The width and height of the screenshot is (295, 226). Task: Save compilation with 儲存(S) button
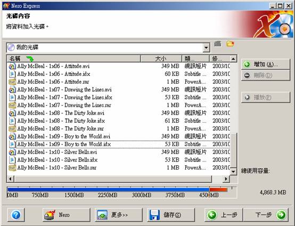pyautogui.click(x=171, y=215)
